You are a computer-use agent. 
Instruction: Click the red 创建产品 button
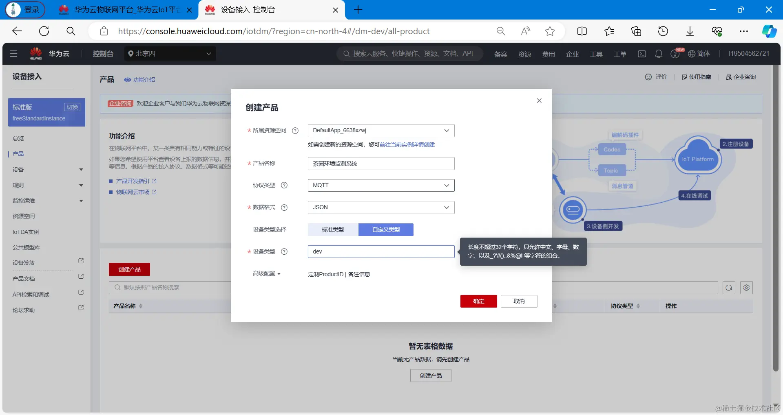(129, 269)
